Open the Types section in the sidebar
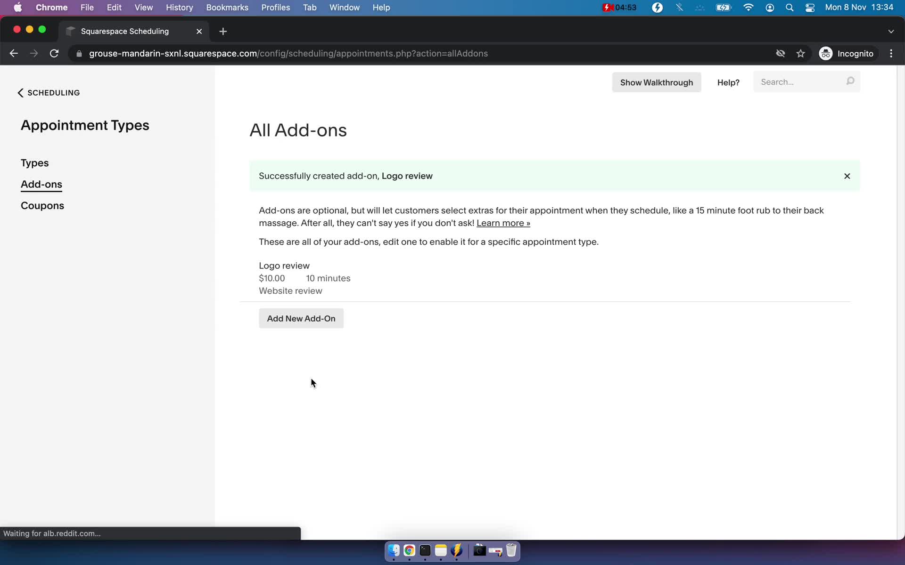Image resolution: width=905 pixels, height=565 pixels. point(35,163)
